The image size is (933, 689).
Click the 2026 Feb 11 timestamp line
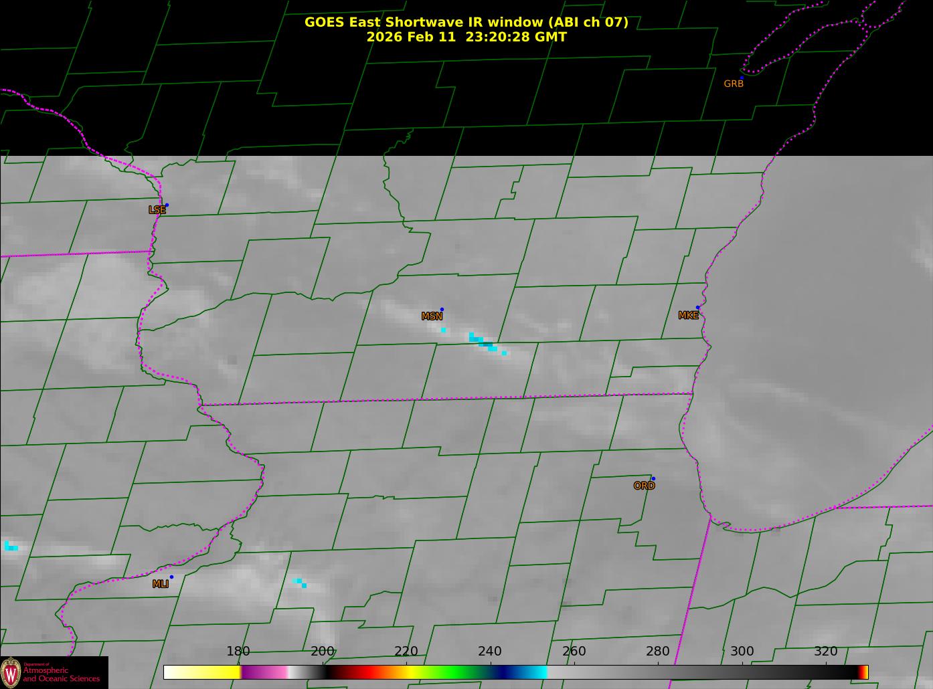tap(466, 37)
